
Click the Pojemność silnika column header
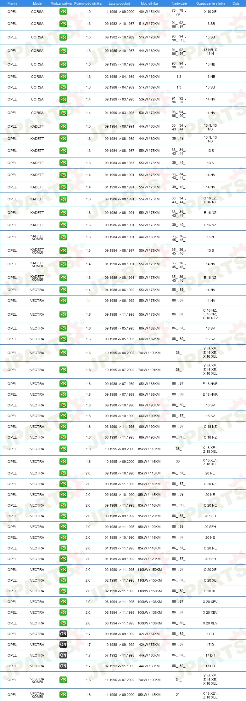[x=88, y=3]
